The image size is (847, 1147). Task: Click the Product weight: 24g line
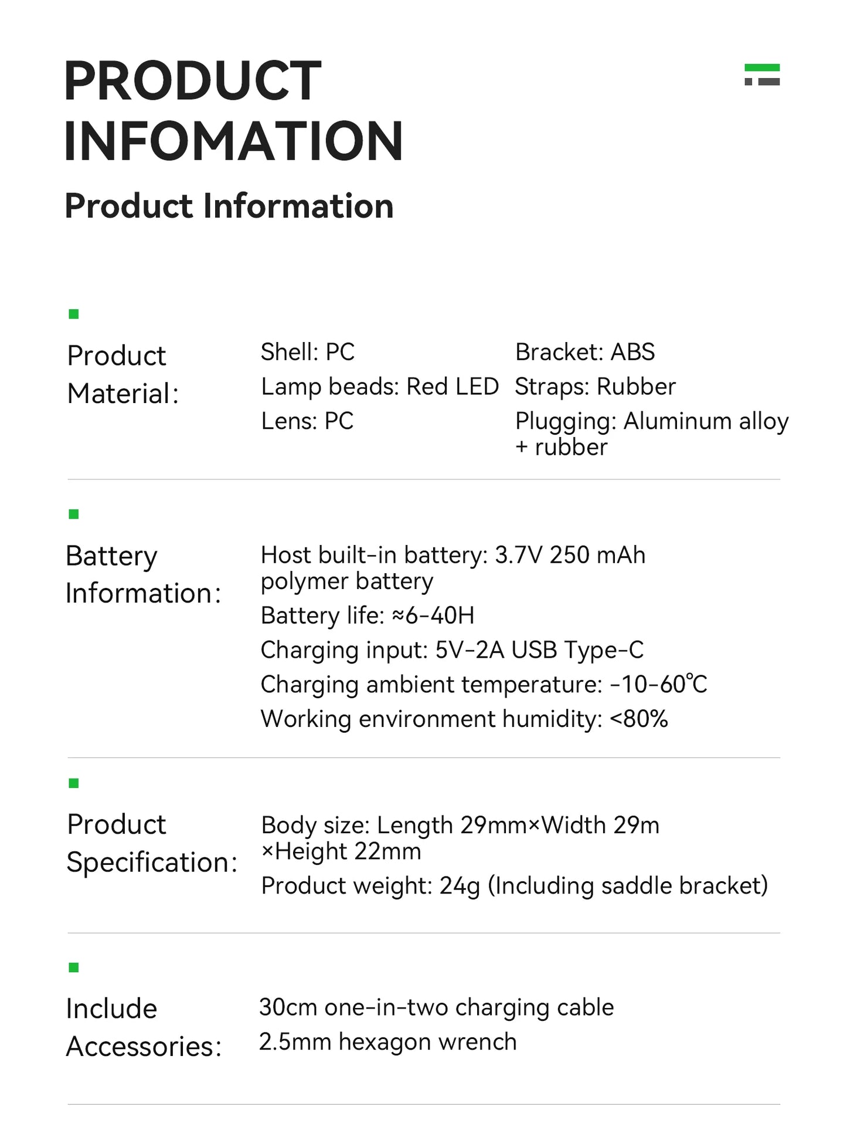point(515,886)
